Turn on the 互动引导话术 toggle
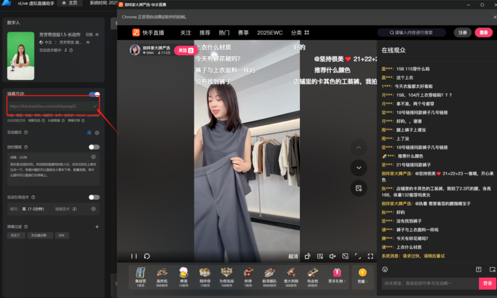The width and height of the screenshot is (497, 298). click(94, 198)
